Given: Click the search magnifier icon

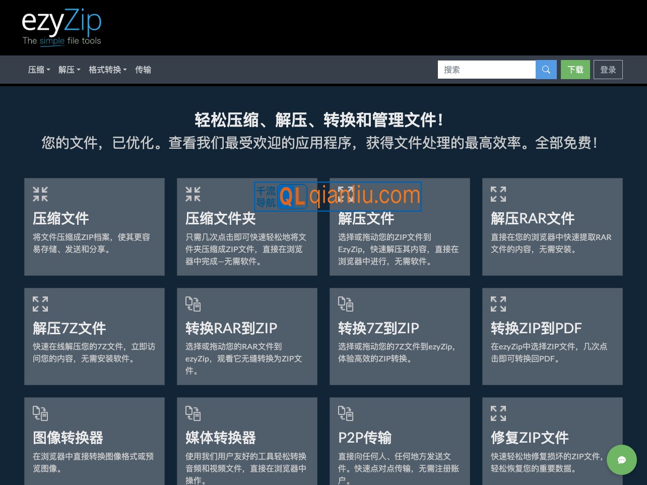Looking at the screenshot, I should click(546, 70).
